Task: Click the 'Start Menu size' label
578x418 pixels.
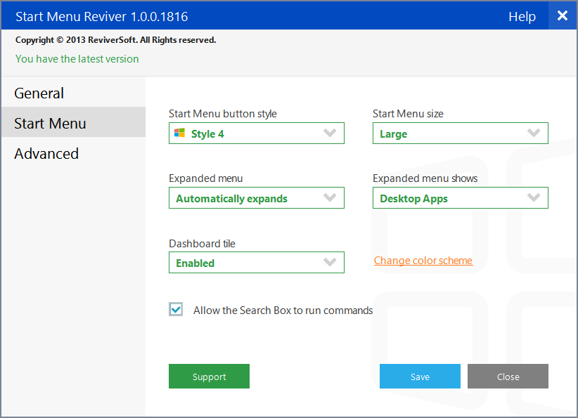Action: [408, 114]
